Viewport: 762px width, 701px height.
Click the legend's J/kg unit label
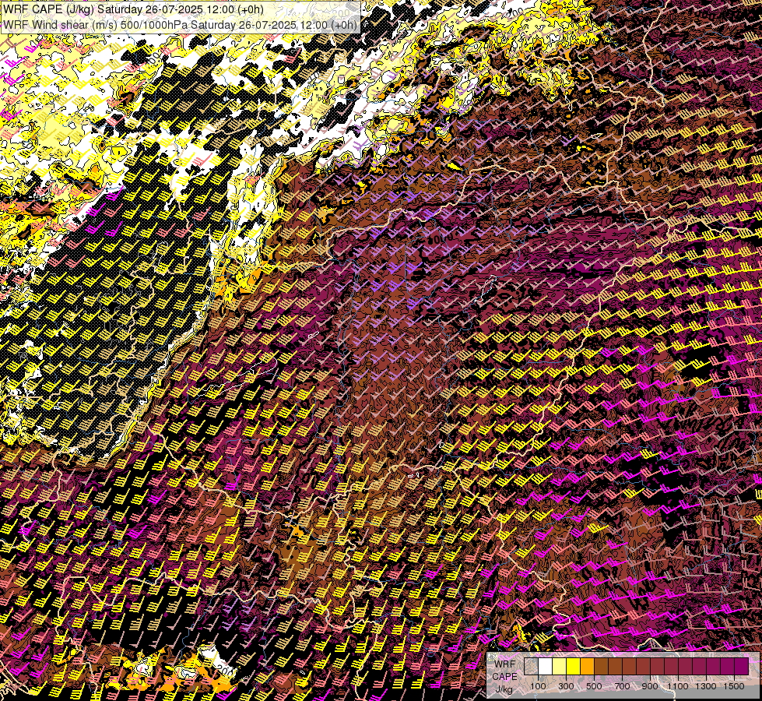tap(504, 689)
